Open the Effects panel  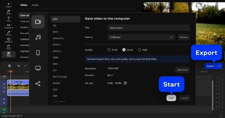9,33
